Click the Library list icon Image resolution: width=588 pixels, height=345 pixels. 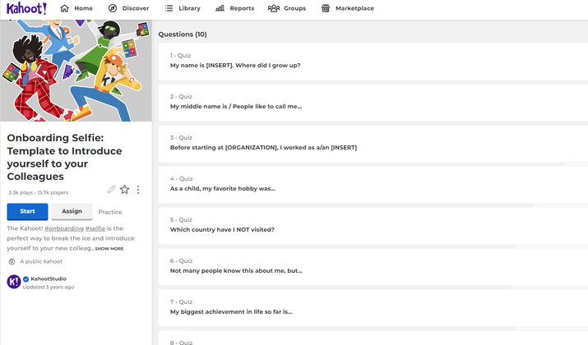click(x=169, y=8)
